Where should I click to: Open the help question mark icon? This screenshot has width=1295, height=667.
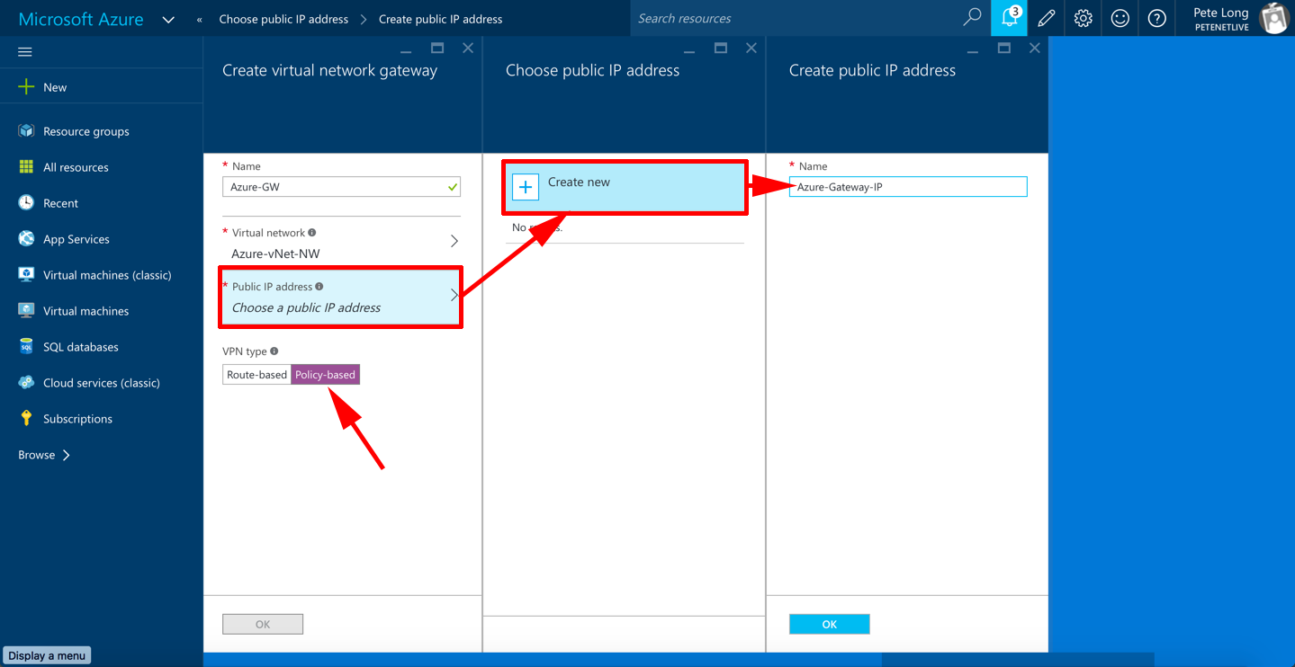click(1157, 18)
